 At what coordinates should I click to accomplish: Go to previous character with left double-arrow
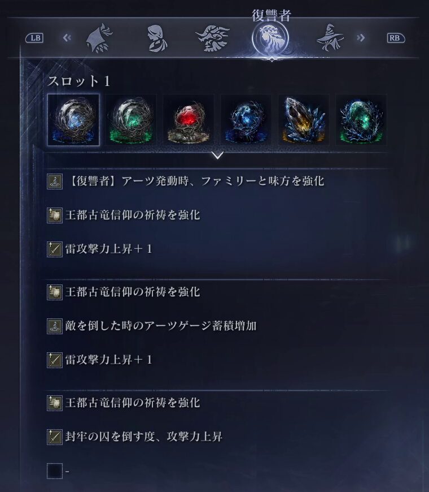coord(67,38)
